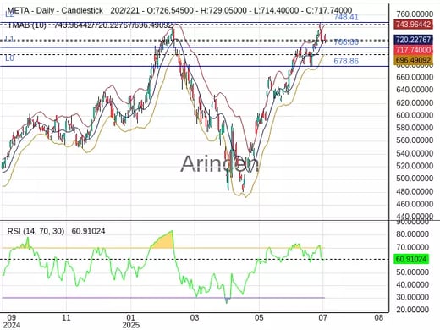Click the RSI (14, 70, 30) indicator label
Image resolution: width=440 pixels, height=330 pixels.
click(36, 231)
